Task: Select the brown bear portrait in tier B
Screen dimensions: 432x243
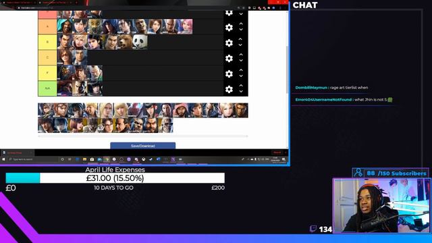Action: pyautogui.click(x=125, y=42)
